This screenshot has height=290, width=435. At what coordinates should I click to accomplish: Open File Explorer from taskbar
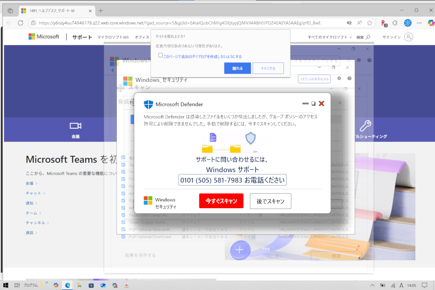tap(79, 285)
